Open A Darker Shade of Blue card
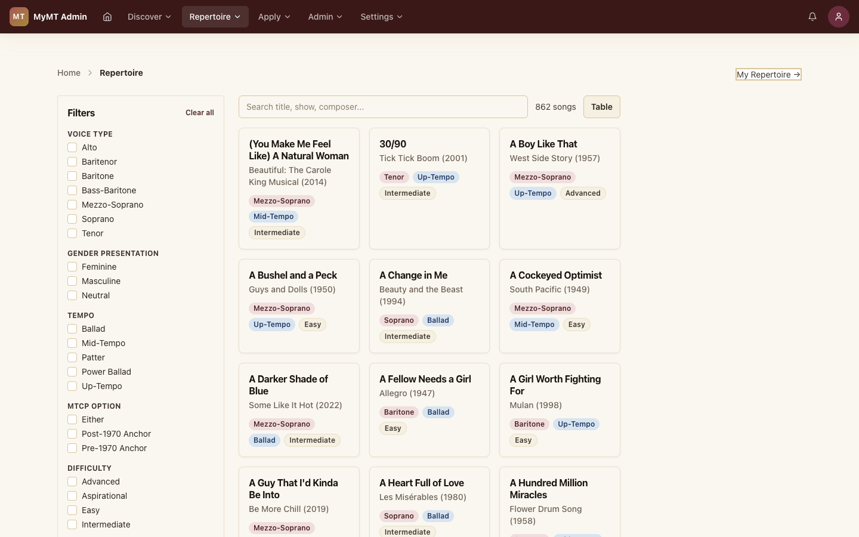The width and height of the screenshot is (859, 537). click(x=299, y=410)
